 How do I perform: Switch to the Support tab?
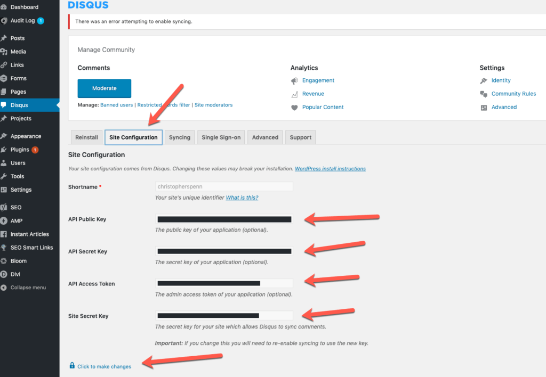point(301,137)
